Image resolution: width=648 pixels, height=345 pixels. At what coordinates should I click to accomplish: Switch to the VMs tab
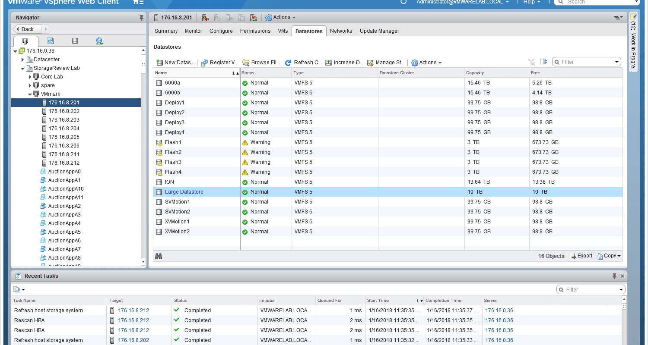[x=283, y=31]
